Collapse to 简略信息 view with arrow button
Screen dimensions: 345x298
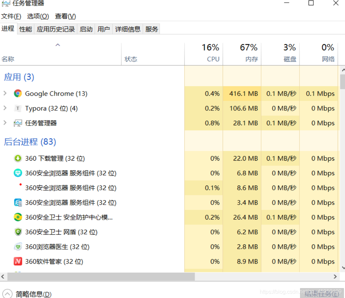pyautogui.click(x=7, y=294)
